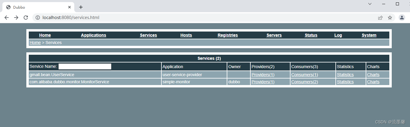View Charts for gmall.bean.UserService
Viewport: 410px width, 127px height.
[x=373, y=75]
